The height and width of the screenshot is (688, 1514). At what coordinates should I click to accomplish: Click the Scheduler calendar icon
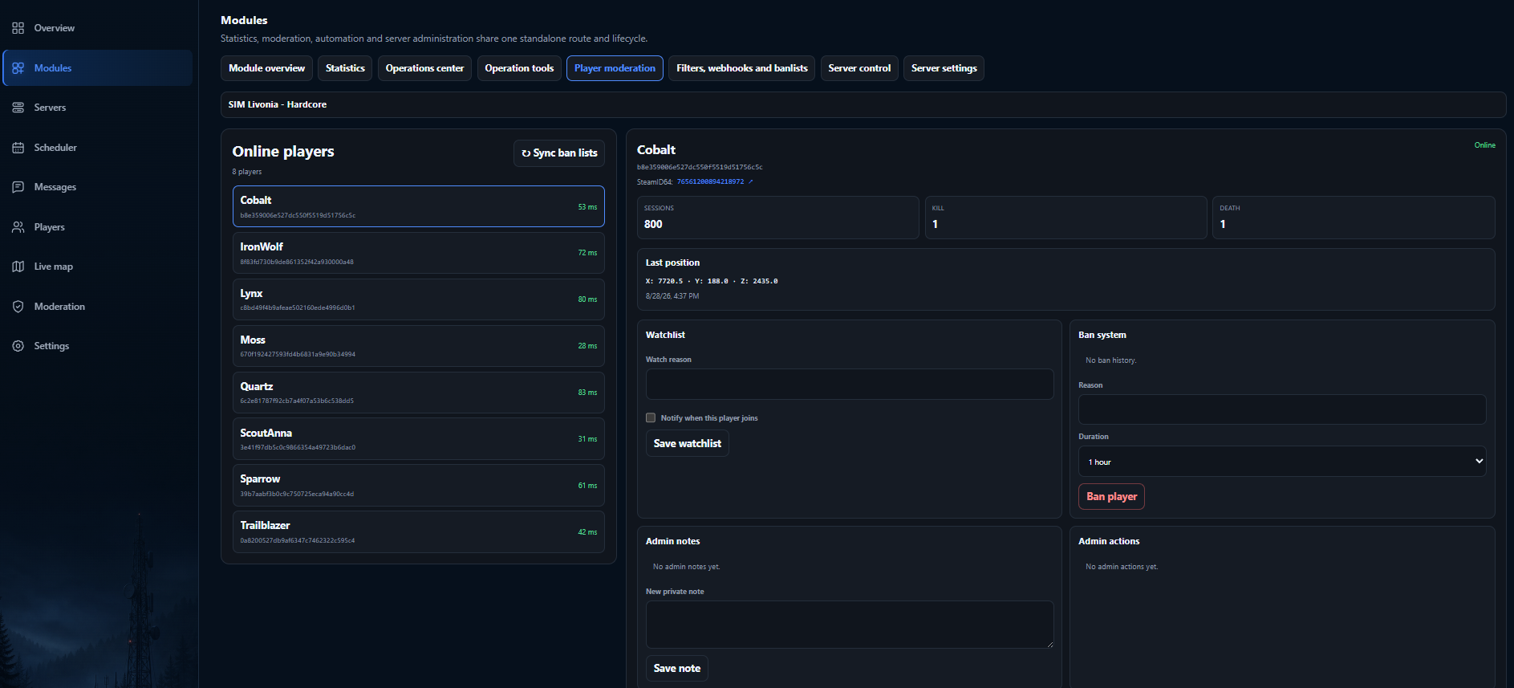[18, 148]
